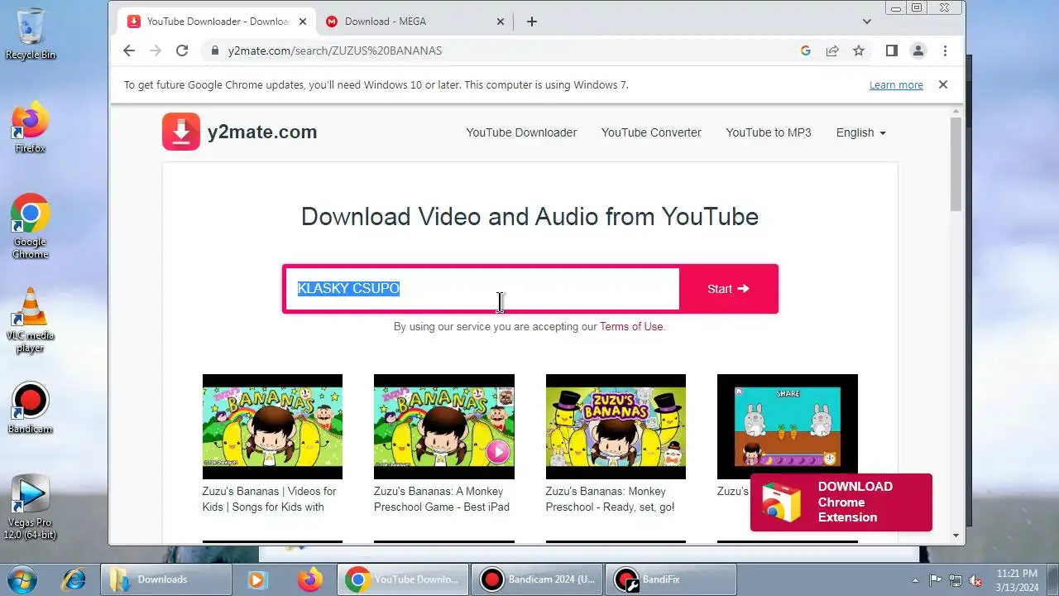Image resolution: width=1059 pixels, height=596 pixels.
Task: Click the media player taskbar icon
Action: click(258, 579)
